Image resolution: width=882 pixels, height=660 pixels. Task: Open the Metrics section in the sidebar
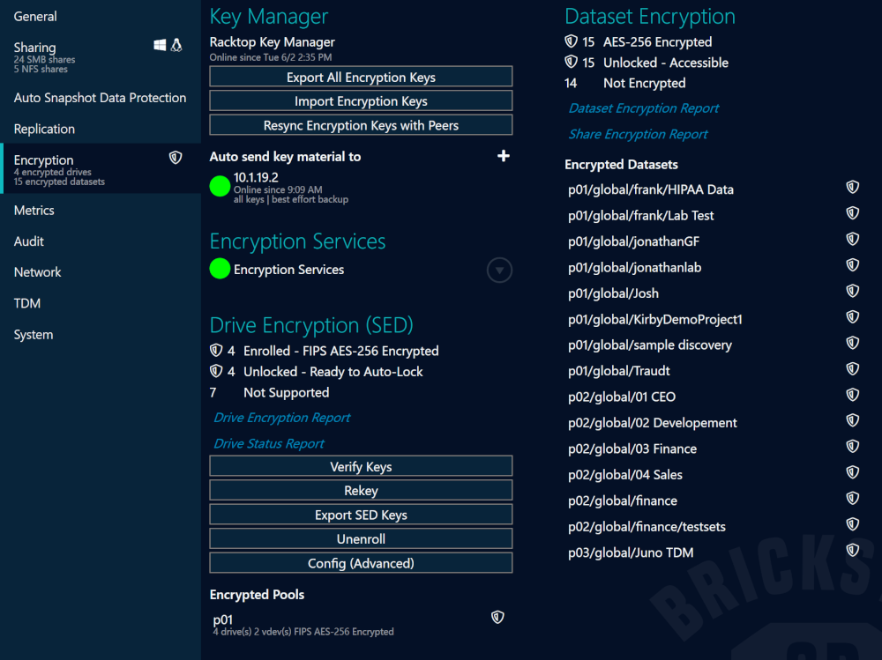(x=33, y=210)
